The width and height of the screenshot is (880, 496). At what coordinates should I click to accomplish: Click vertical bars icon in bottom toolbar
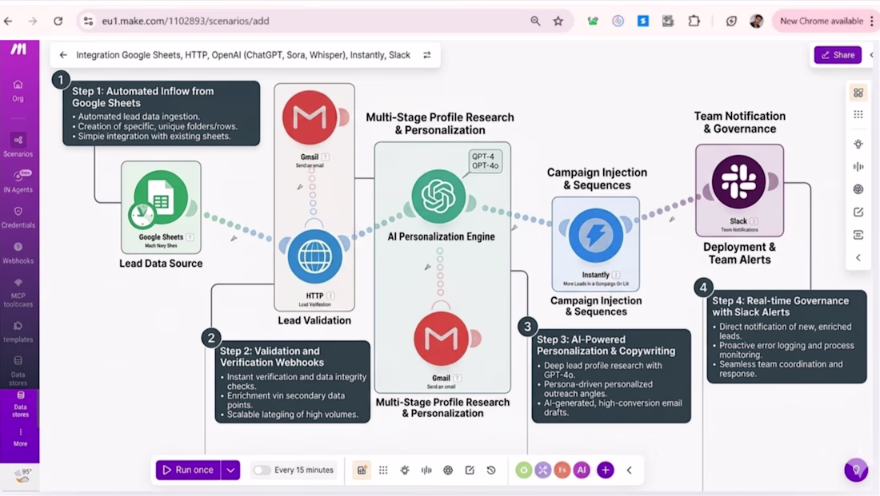click(x=426, y=470)
